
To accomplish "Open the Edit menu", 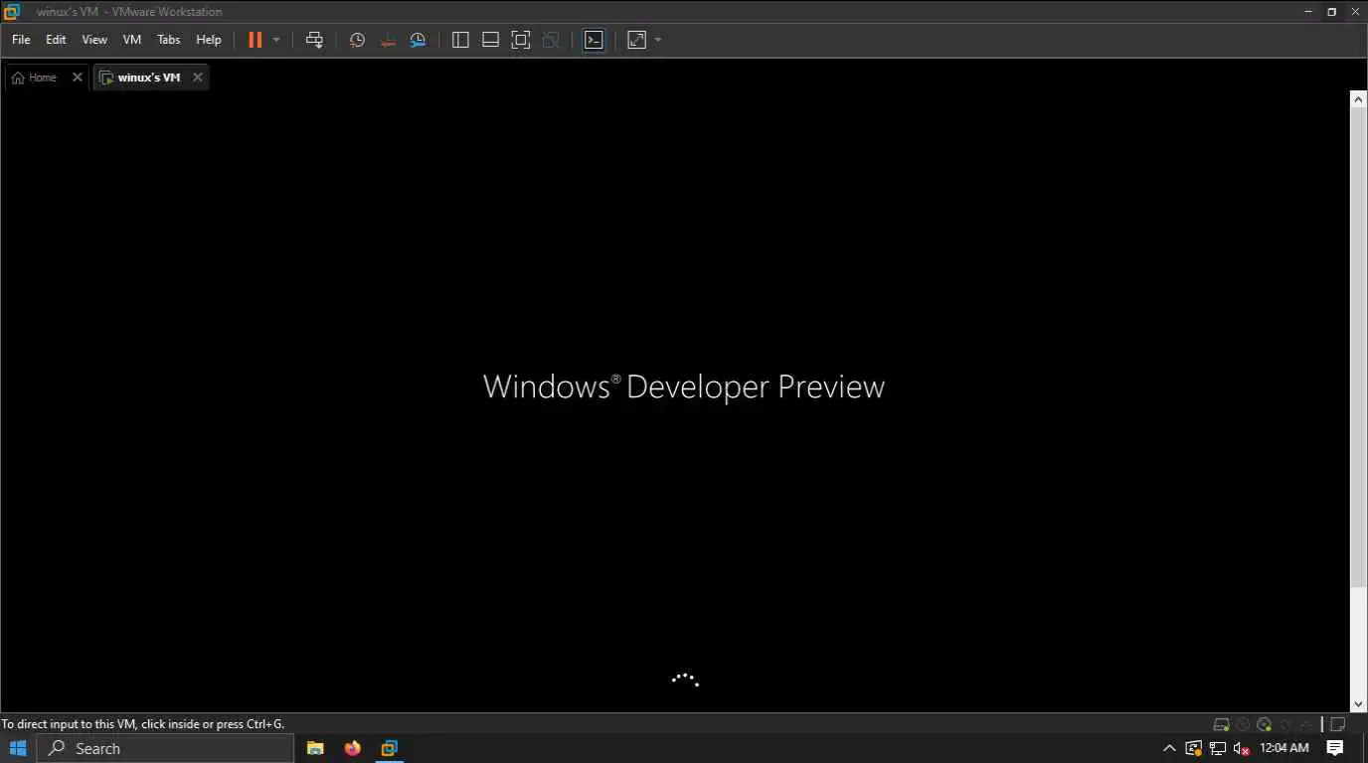I will pos(56,40).
